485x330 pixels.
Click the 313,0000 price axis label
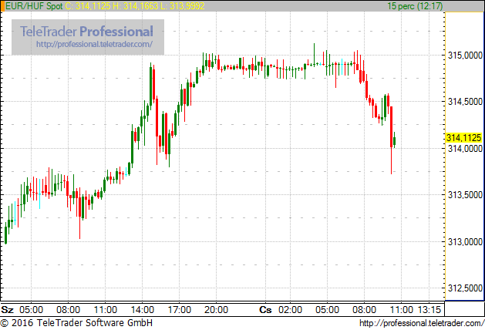tap(465, 242)
